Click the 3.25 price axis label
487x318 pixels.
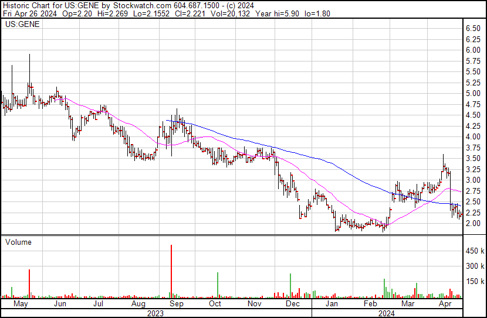[473, 169]
